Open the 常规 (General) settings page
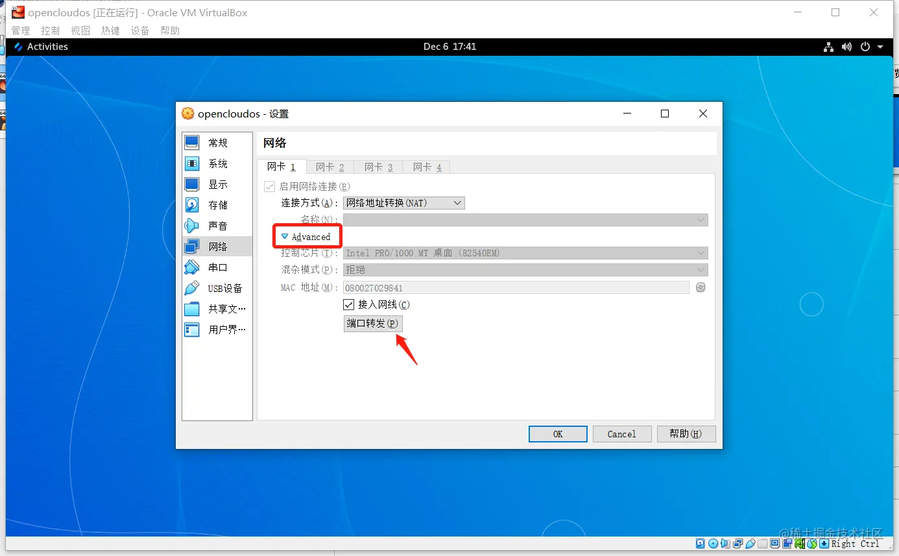 [217, 143]
